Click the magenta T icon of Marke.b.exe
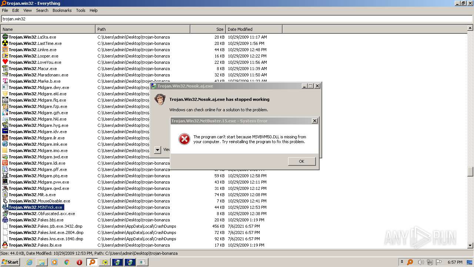This screenshot has height=267, width=474. coord(5,81)
